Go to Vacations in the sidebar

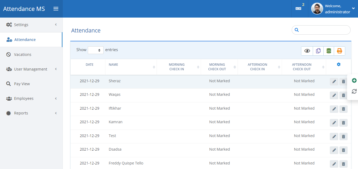pos(23,55)
